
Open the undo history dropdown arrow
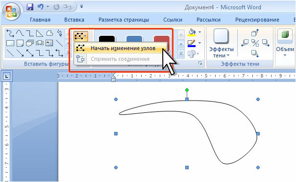tap(48, 7)
